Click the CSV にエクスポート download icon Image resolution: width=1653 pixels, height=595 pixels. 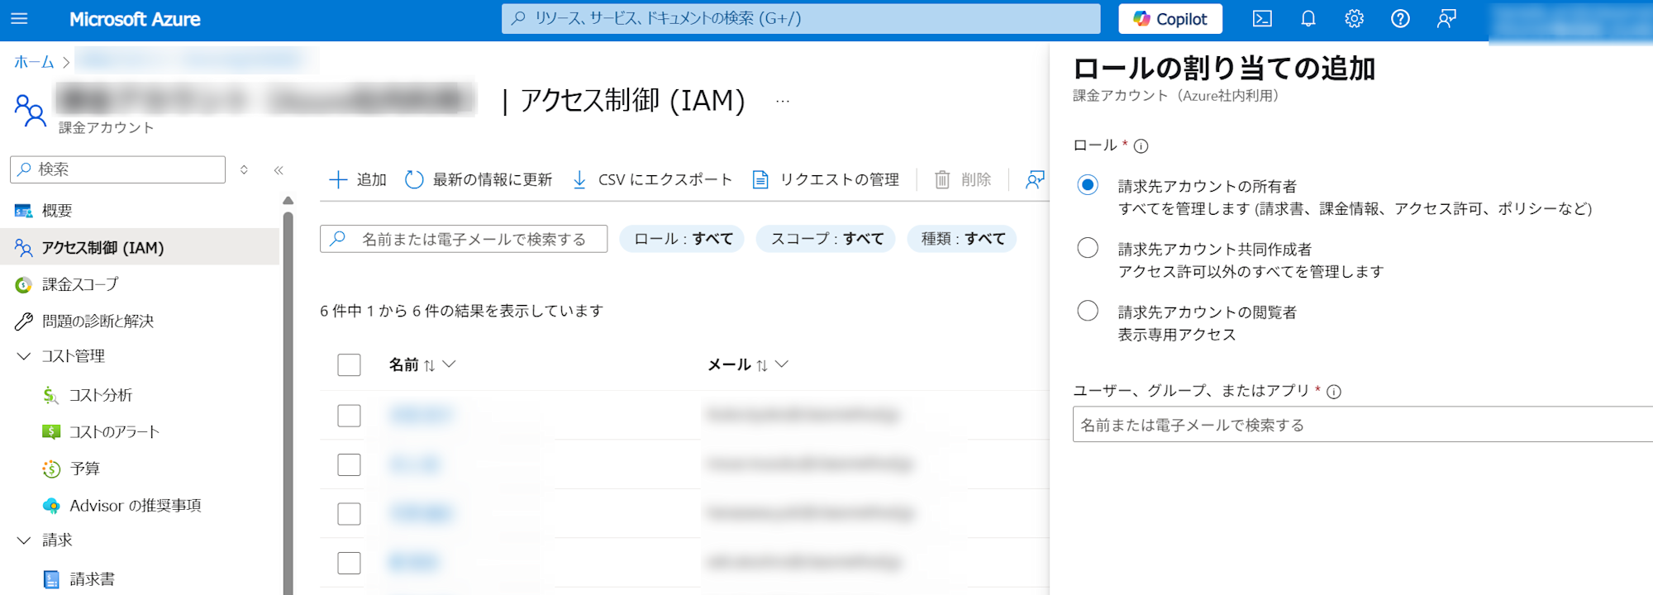(579, 179)
